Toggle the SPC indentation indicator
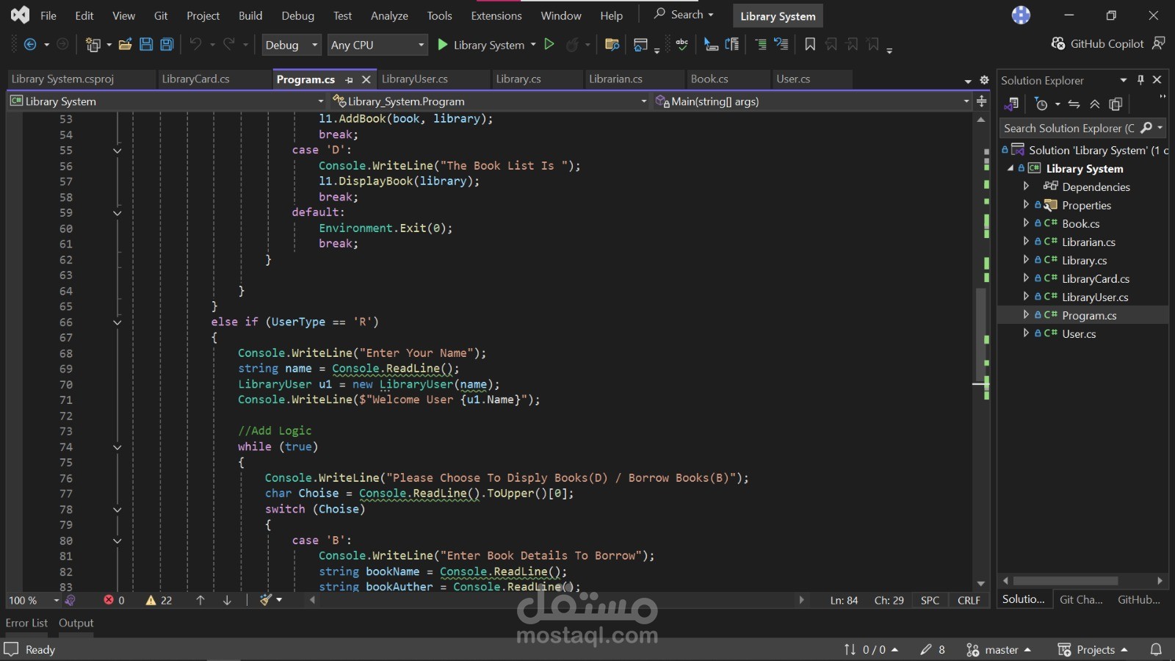 point(930,600)
